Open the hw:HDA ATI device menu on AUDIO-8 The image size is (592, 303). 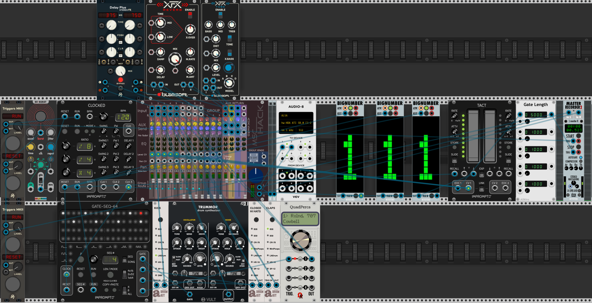pyautogui.click(x=296, y=123)
